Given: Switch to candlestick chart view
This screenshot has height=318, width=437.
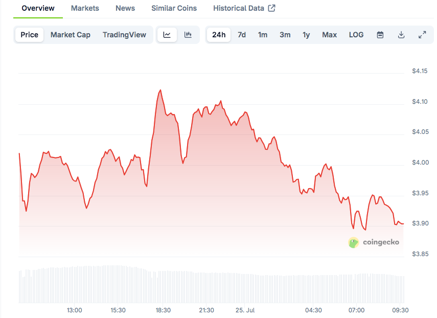Looking at the screenshot, I should (188, 35).
